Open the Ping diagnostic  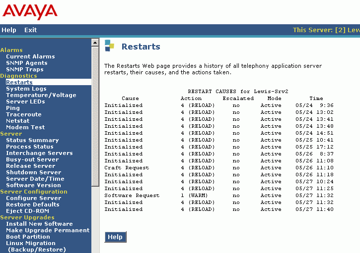point(13,108)
